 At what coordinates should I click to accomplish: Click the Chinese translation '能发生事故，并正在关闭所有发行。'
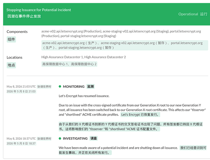click(85, 153)
